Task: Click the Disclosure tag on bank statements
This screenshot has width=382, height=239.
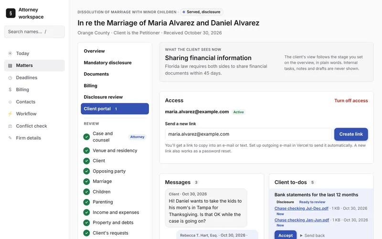Action: click(x=285, y=202)
